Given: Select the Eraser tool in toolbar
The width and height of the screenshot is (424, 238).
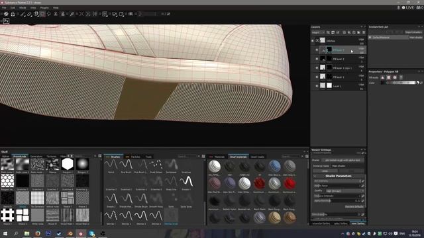Looking at the screenshot, I should click(29, 14).
